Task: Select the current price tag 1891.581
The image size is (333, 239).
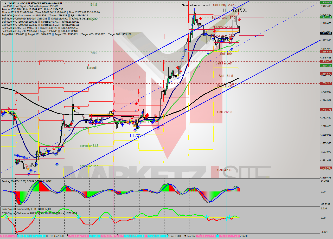Action: pos(326,33)
